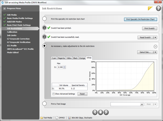Screen dimensions: 163x121
Task: Click the yellow flag icon in header
Action: pos(150,8)
